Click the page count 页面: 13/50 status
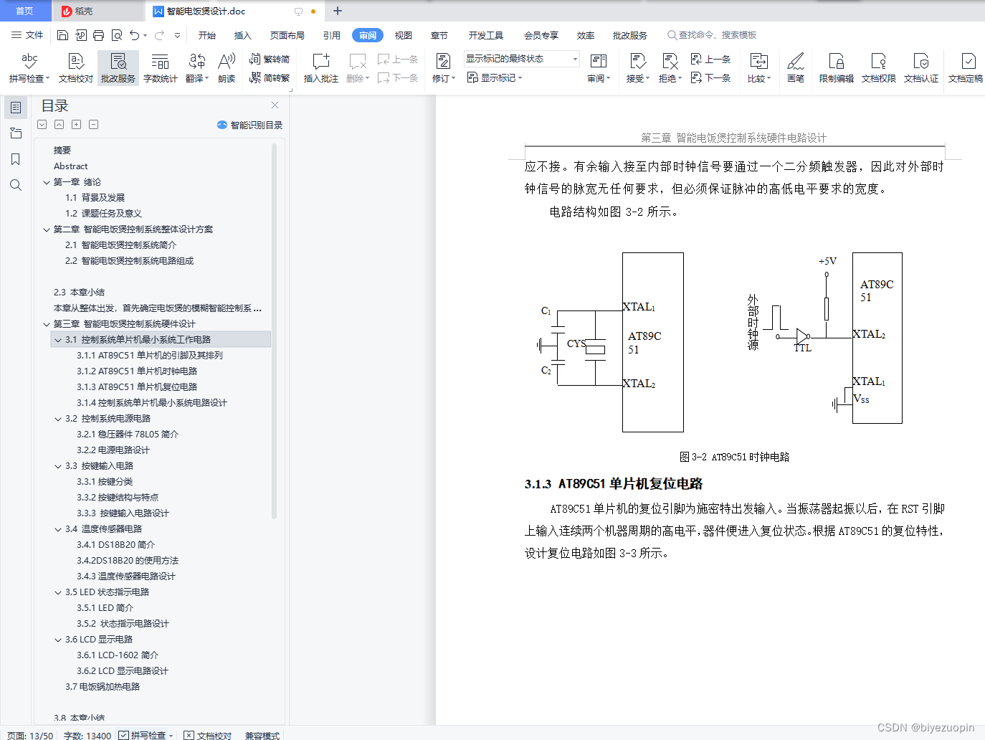 (30, 735)
